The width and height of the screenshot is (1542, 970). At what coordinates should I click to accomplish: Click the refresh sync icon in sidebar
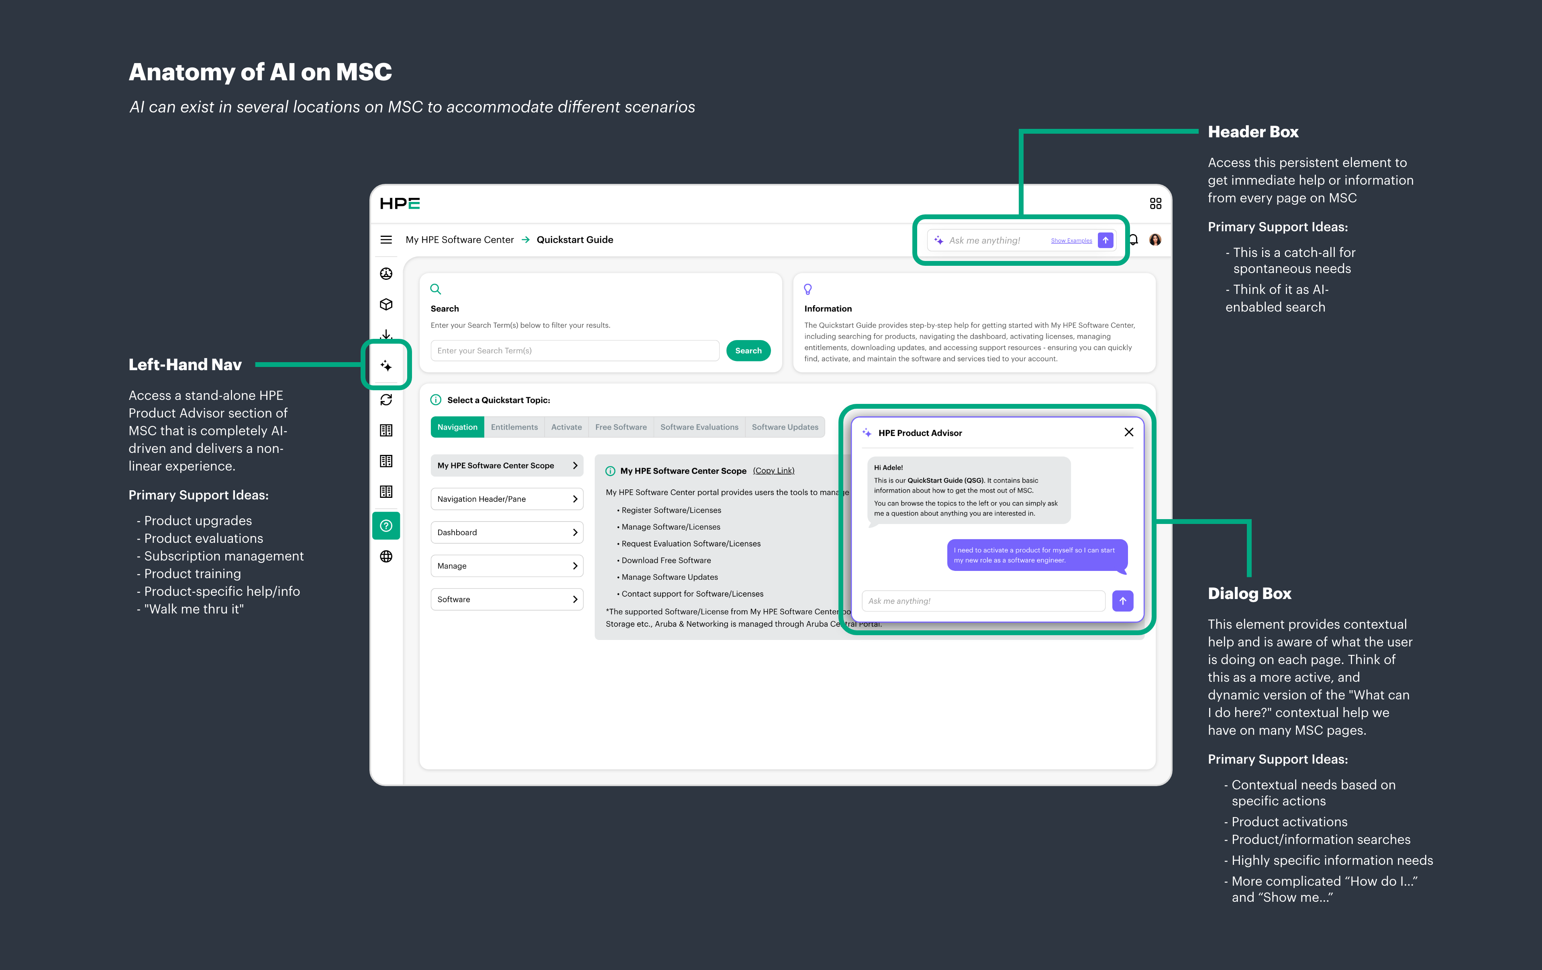pyautogui.click(x=386, y=399)
